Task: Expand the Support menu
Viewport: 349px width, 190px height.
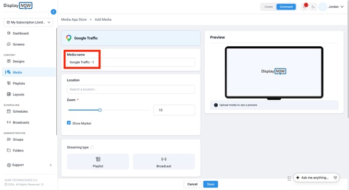Action: 29,165
